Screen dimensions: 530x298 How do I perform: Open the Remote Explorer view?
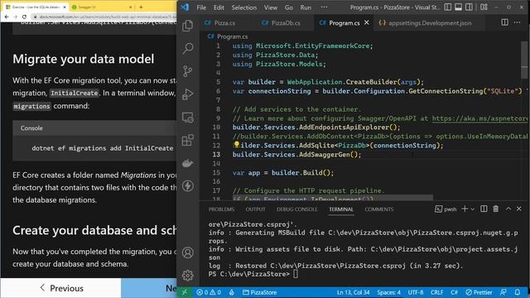point(188,118)
